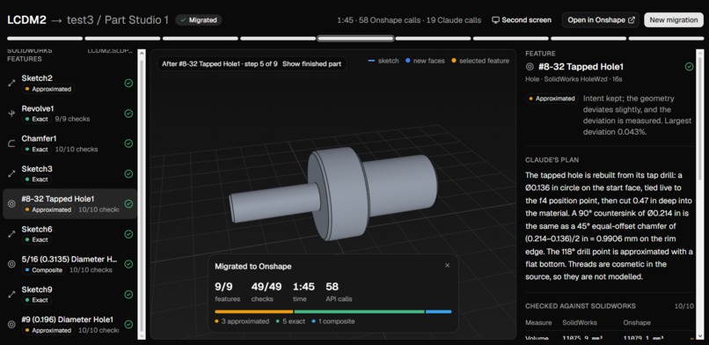Screen dimensions: 709x345
Task: Select the 5/16 (0.3135) Diameter Hole feature
Action: tap(69, 264)
